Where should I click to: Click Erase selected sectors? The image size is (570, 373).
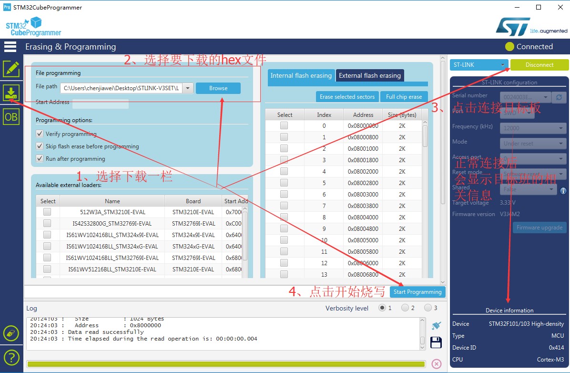coord(347,97)
